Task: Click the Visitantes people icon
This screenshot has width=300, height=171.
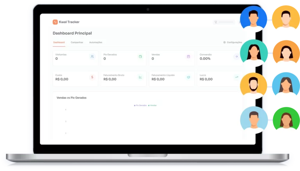Action: (x=92, y=56)
